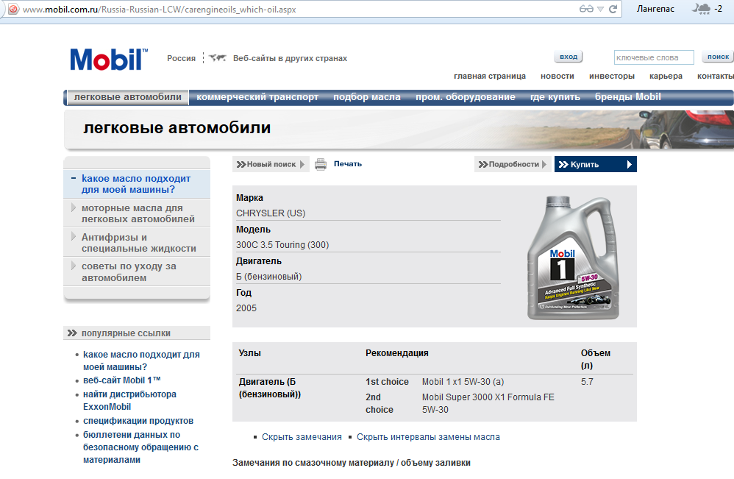The height and width of the screenshot is (479, 734).
Task: Open 'подбор масла' navigation tab
Action: 367,97
